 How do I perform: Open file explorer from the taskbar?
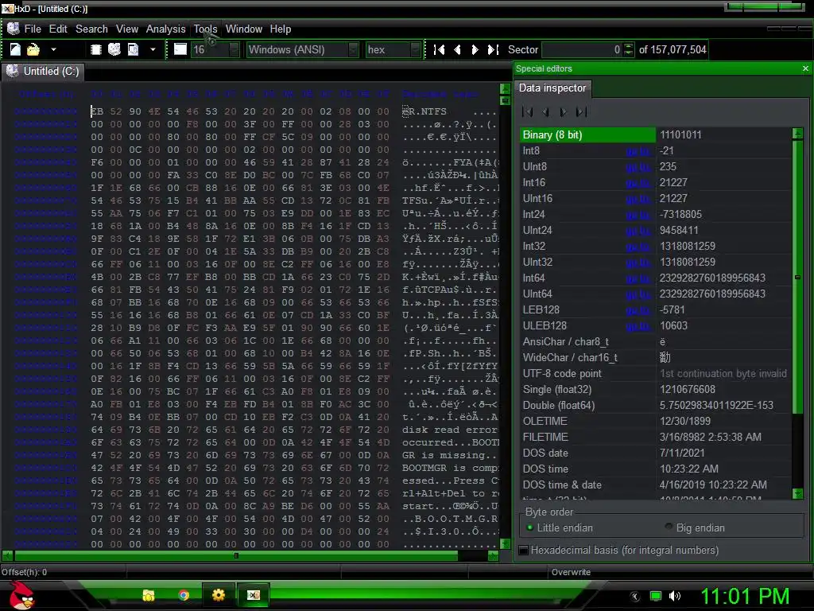pyautogui.click(x=149, y=595)
